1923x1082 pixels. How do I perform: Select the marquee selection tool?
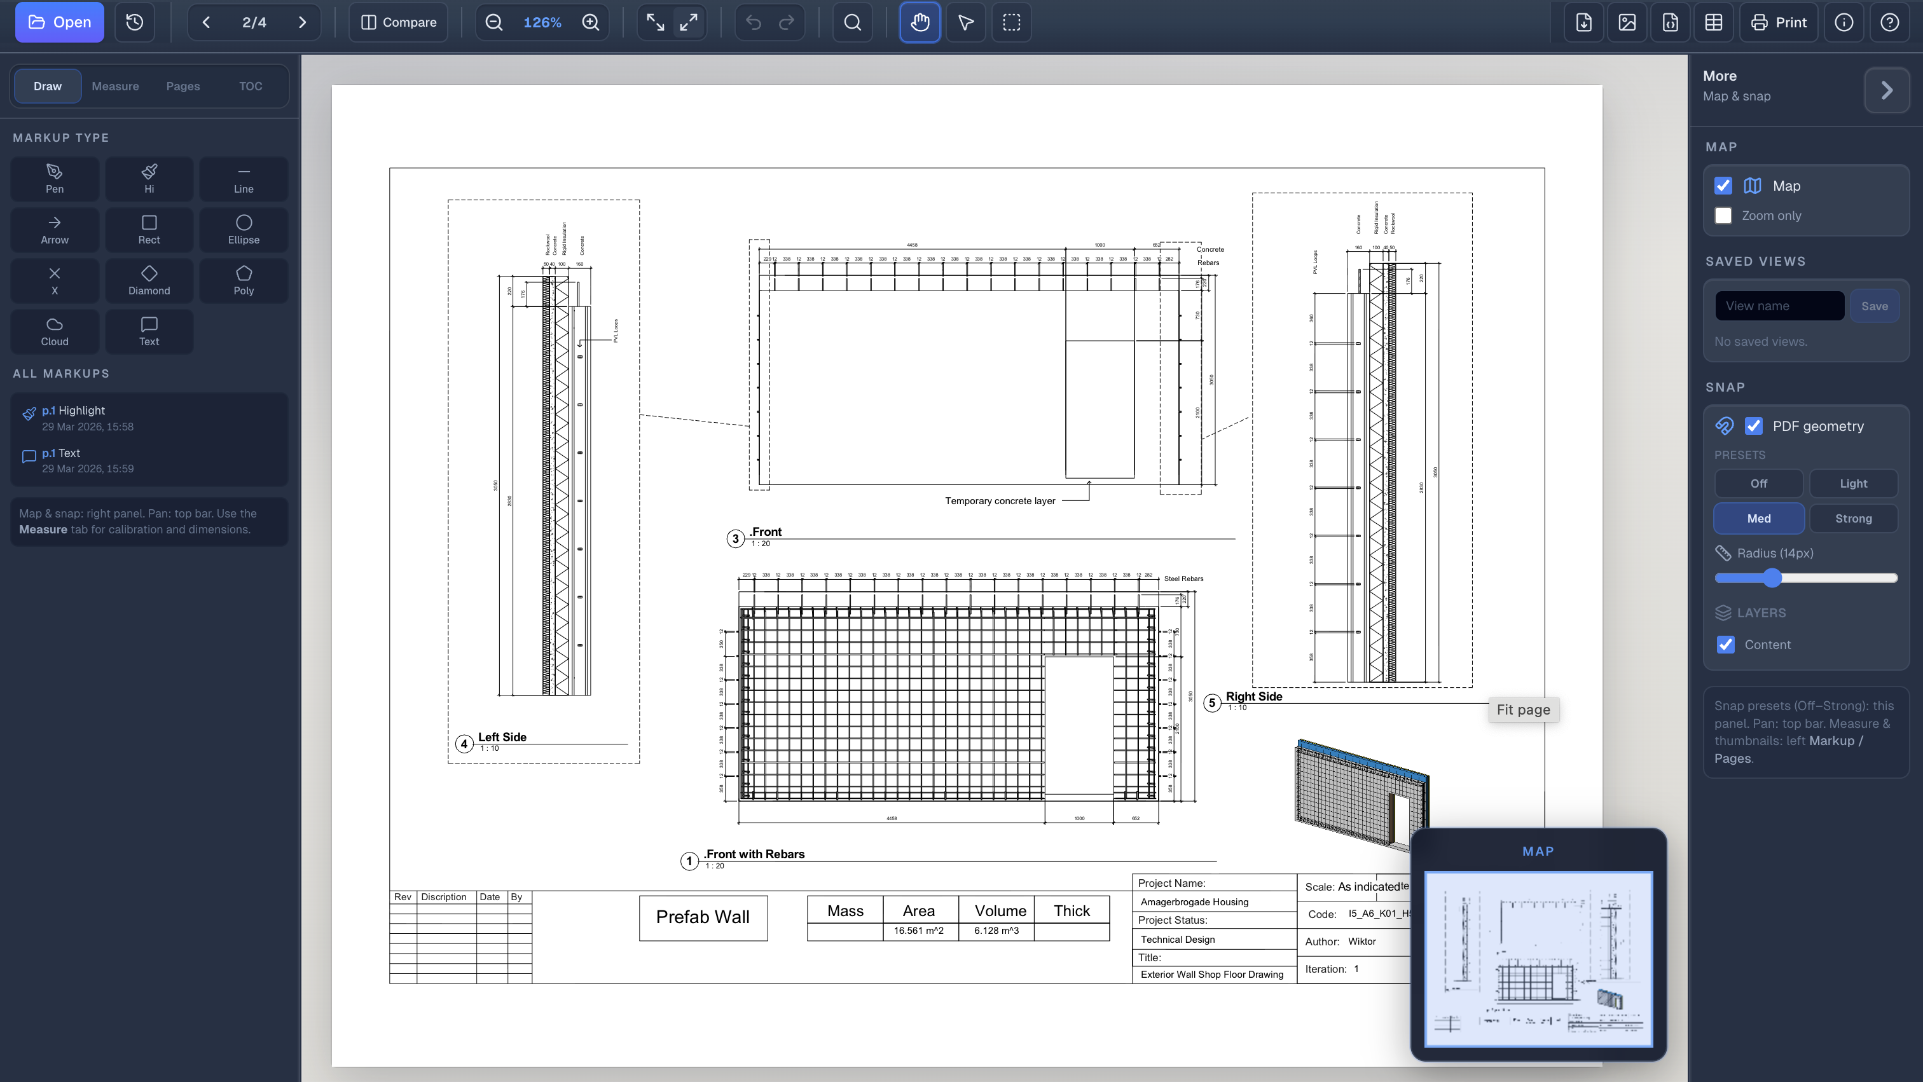click(1010, 22)
